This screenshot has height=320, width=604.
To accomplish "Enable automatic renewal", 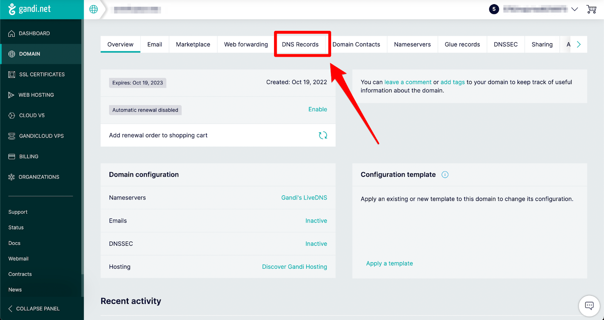I will tap(318, 109).
